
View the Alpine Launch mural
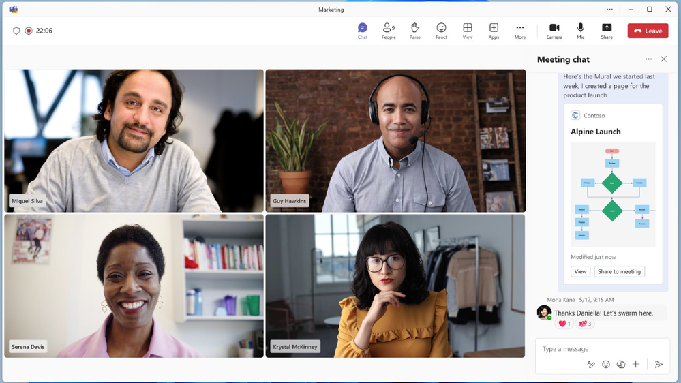580,271
